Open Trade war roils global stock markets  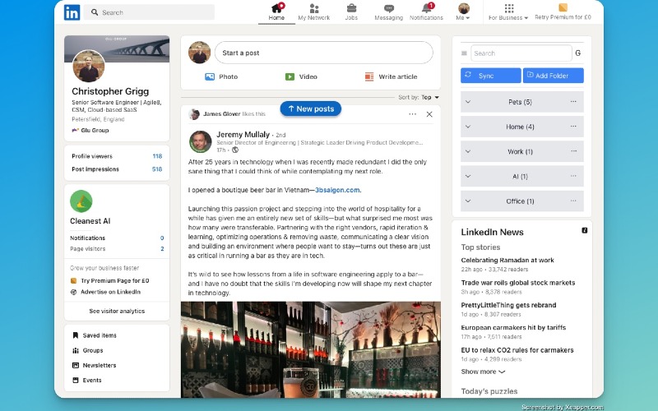click(x=518, y=283)
